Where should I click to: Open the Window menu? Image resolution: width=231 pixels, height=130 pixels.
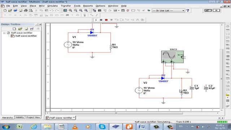click(113, 6)
